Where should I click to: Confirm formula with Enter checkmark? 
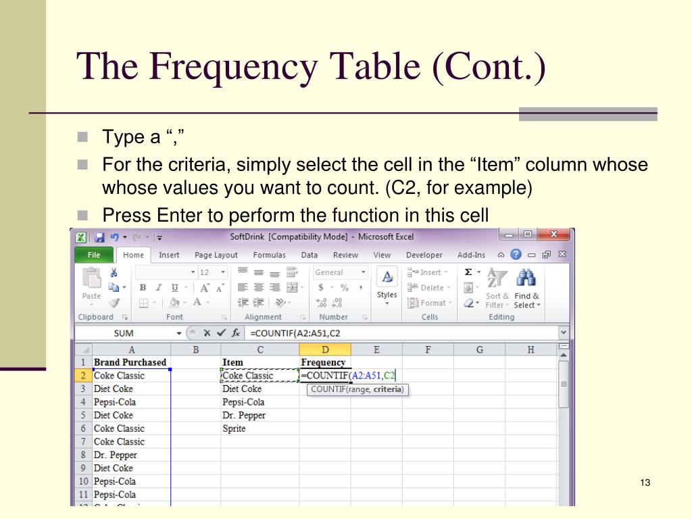coord(221,332)
